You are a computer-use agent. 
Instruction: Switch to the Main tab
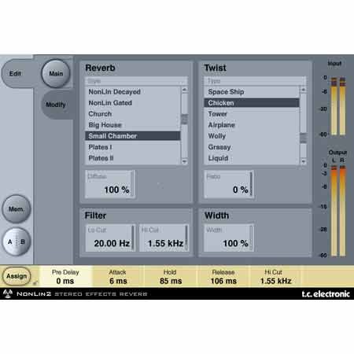56,74
